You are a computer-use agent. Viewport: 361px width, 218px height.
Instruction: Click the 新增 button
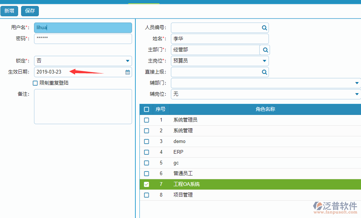click(9, 11)
